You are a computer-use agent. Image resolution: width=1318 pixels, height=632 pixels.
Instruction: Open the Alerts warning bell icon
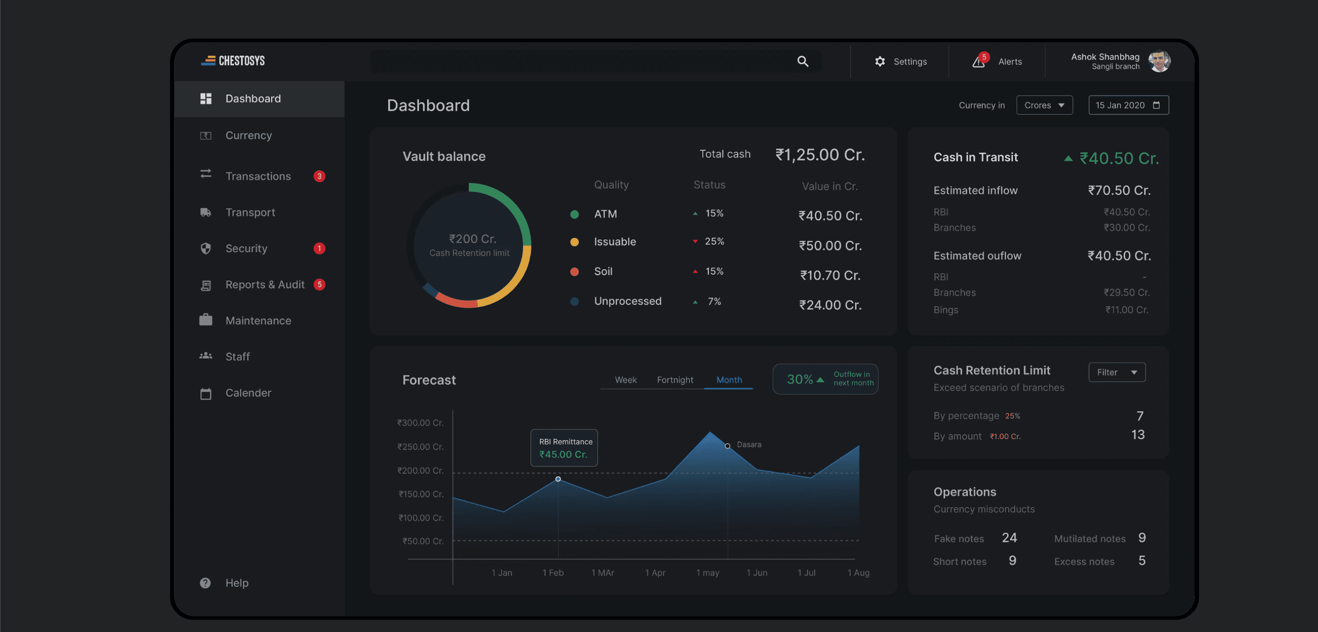click(978, 62)
